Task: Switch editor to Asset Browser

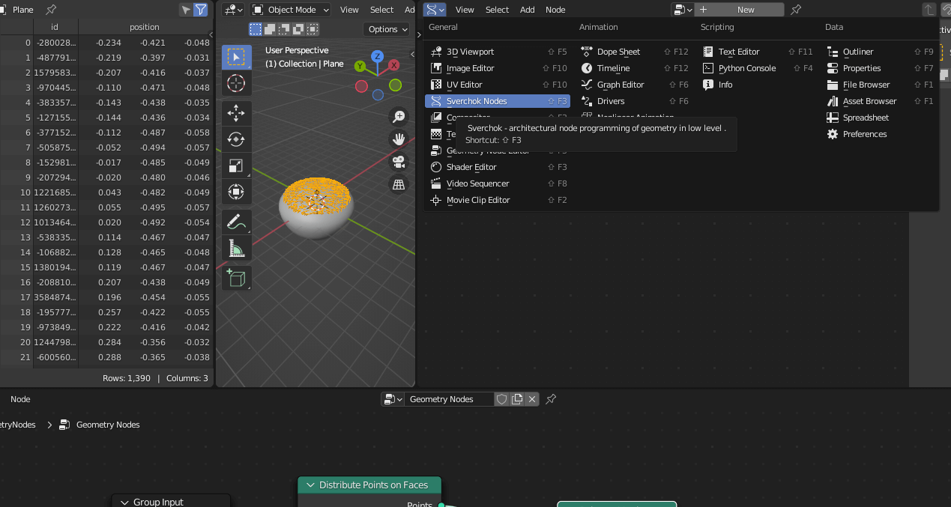Action: tap(880, 101)
